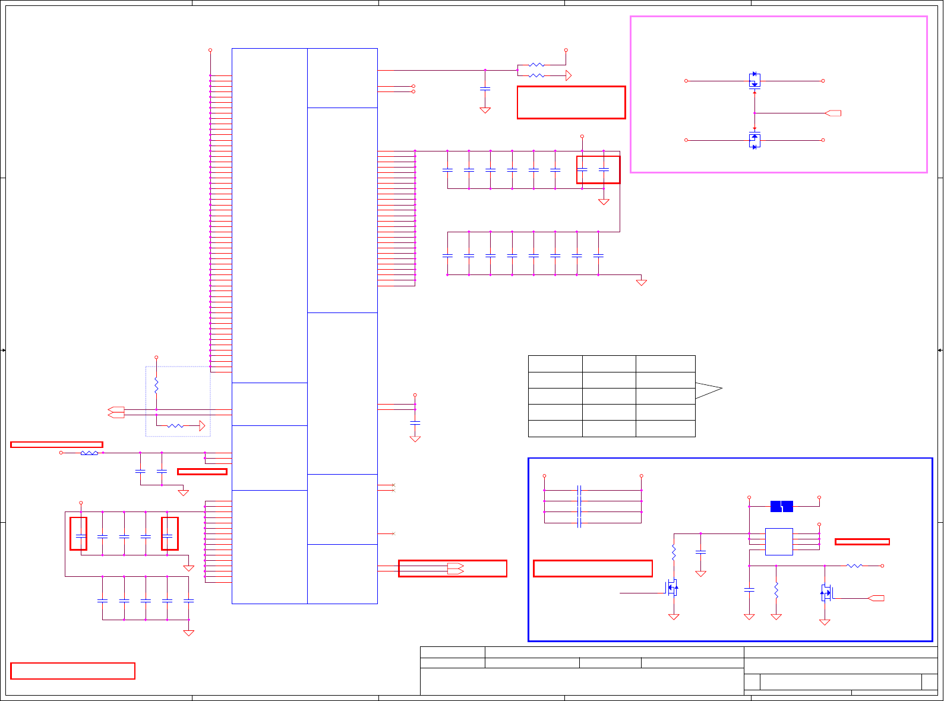Click the arrow terminal right of the top-center resistors
The height and width of the screenshot is (701, 944).
pos(569,75)
